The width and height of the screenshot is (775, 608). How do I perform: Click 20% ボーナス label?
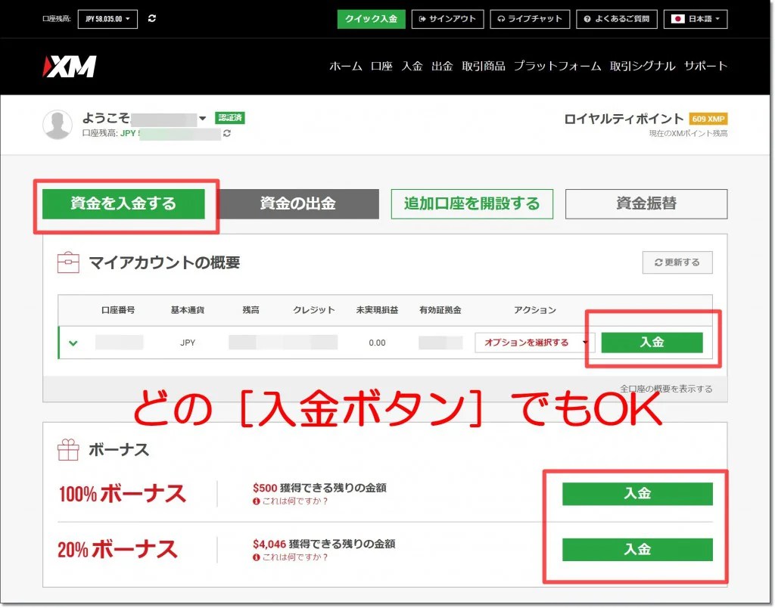(x=117, y=550)
